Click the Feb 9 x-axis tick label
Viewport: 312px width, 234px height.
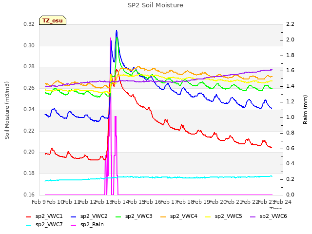coord(38,202)
